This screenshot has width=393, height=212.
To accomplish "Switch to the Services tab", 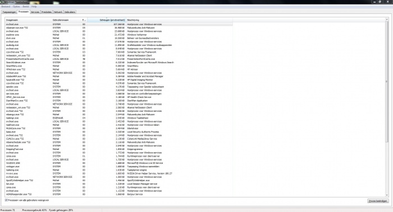I will click(35, 12).
